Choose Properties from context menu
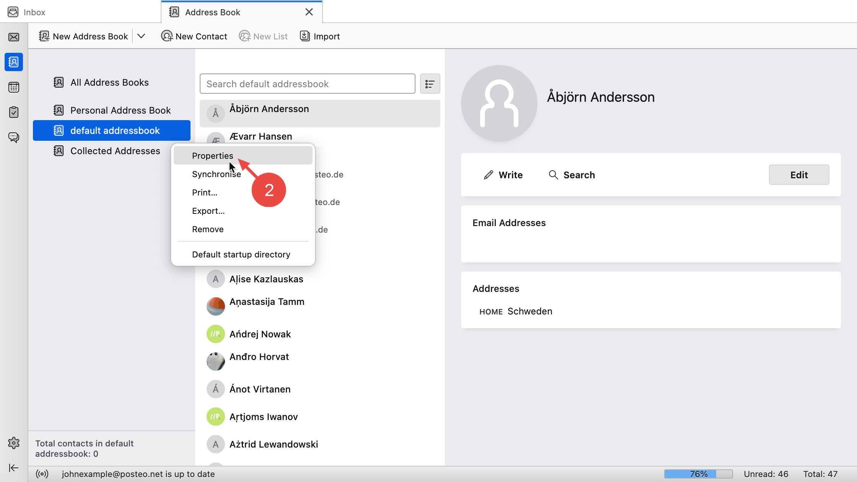The height and width of the screenshot is (482, 857). (213, 156)
